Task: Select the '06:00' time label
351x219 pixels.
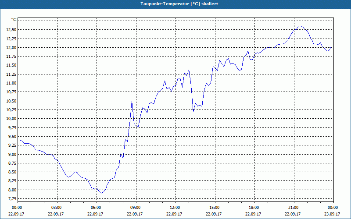Action: point(97,208)
